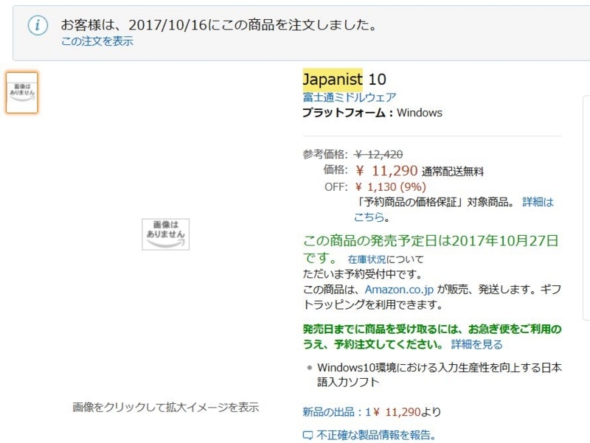Open the 富士通ミドルウェア brand link

click(350, 97)
